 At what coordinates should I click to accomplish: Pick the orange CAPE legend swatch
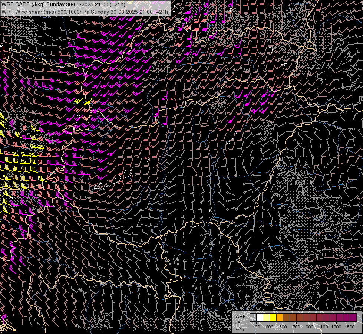click(x=280, y=317)
